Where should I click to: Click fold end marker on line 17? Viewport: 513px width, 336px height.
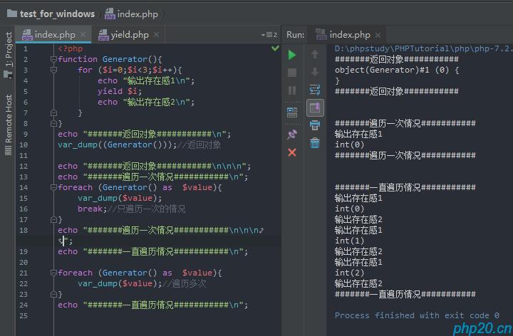click(53, 219)
